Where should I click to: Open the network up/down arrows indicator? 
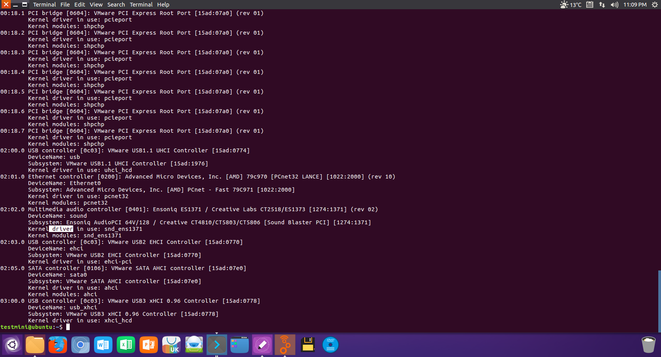pyautogui.click(x=602, y=5)
